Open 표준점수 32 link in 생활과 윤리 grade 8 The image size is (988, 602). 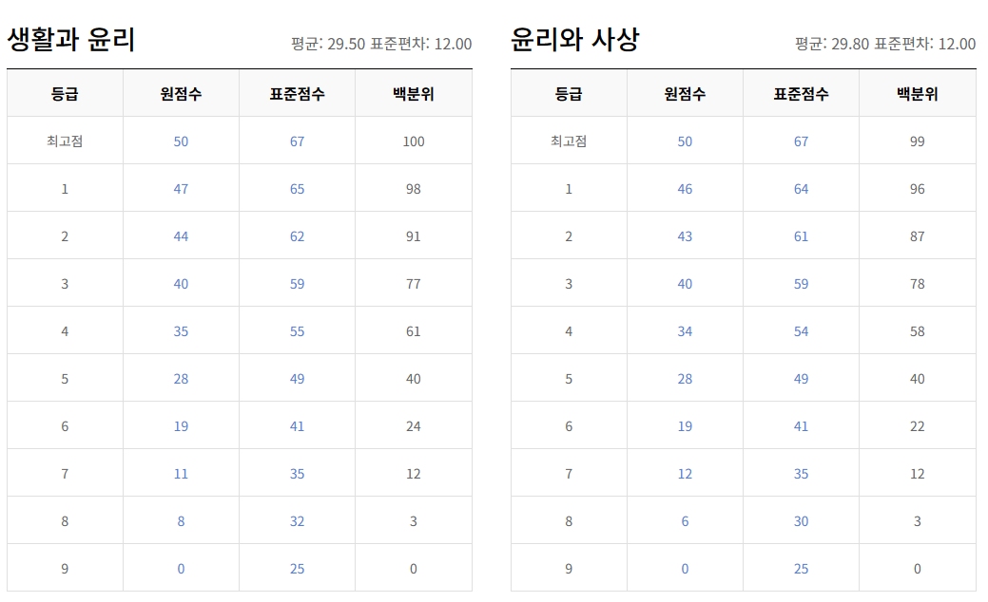tap(297, 521)
